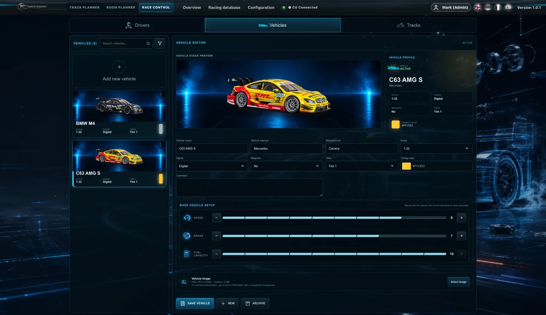
Task: Switch to the Drivers tab
Action: pos(137,25)
